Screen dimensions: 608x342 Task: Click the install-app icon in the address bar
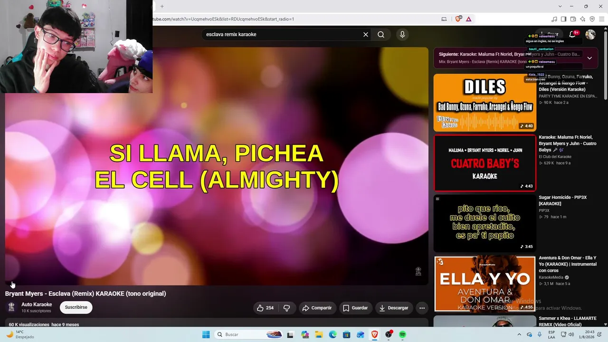point(444,19)
